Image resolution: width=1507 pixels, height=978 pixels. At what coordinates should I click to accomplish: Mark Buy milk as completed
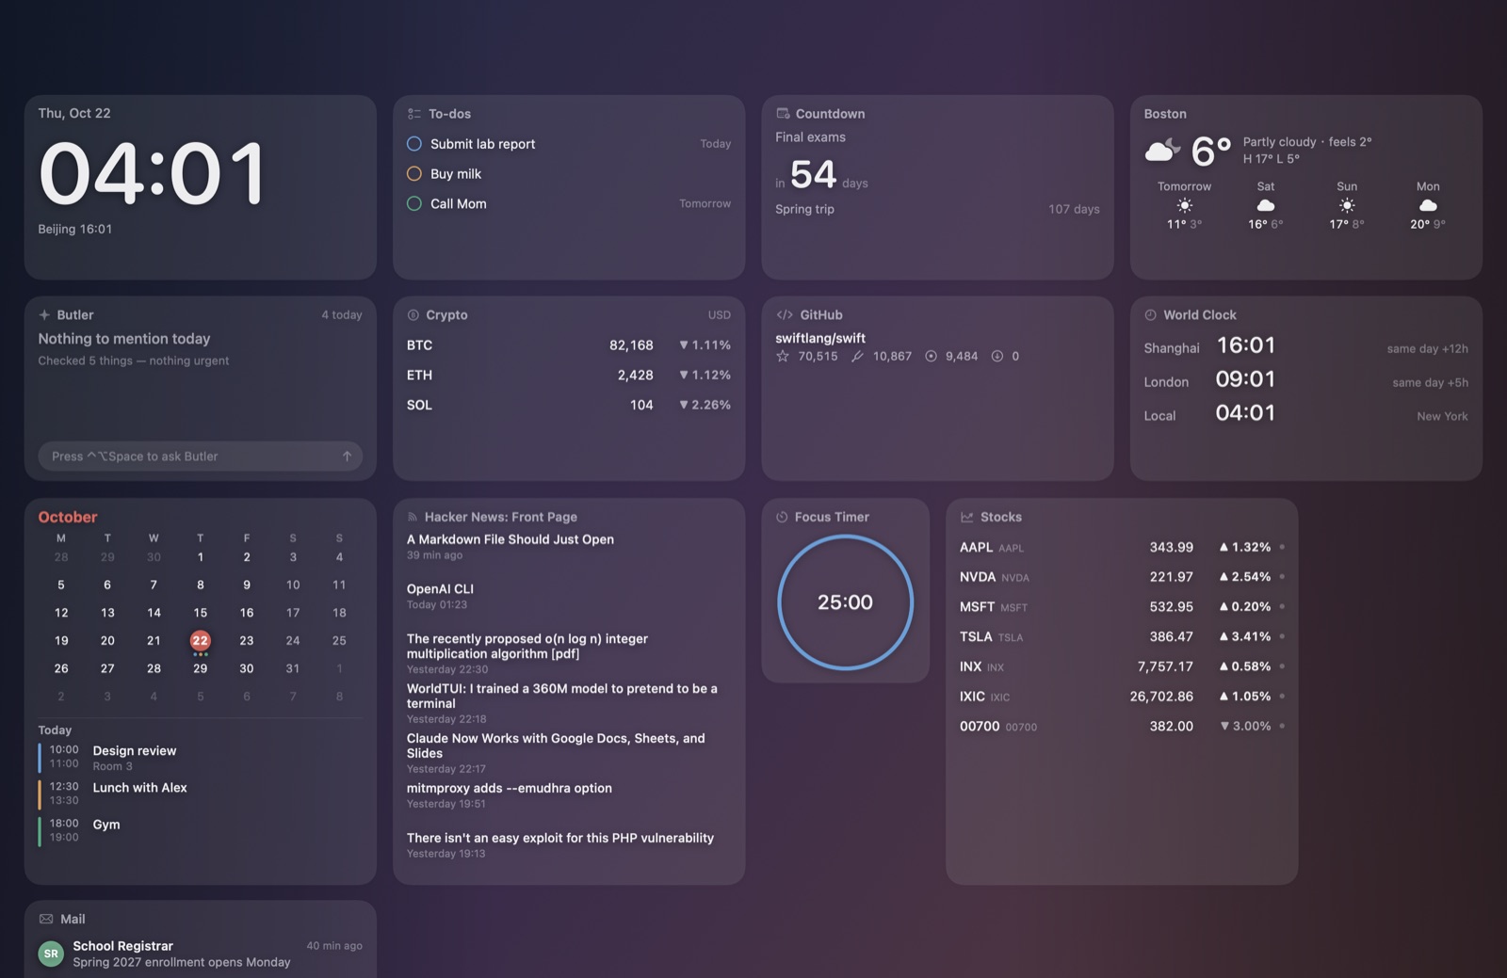point(414,174)
